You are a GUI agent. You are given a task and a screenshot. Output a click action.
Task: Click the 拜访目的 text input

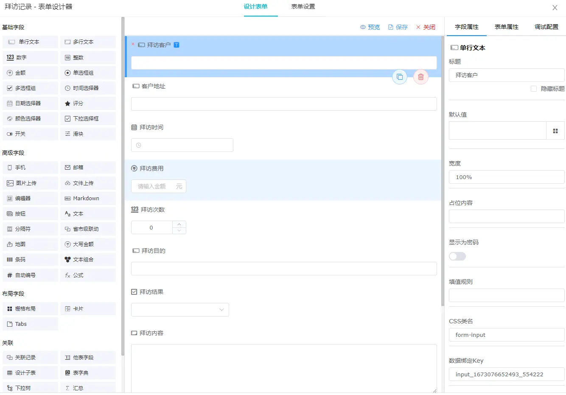284,269
